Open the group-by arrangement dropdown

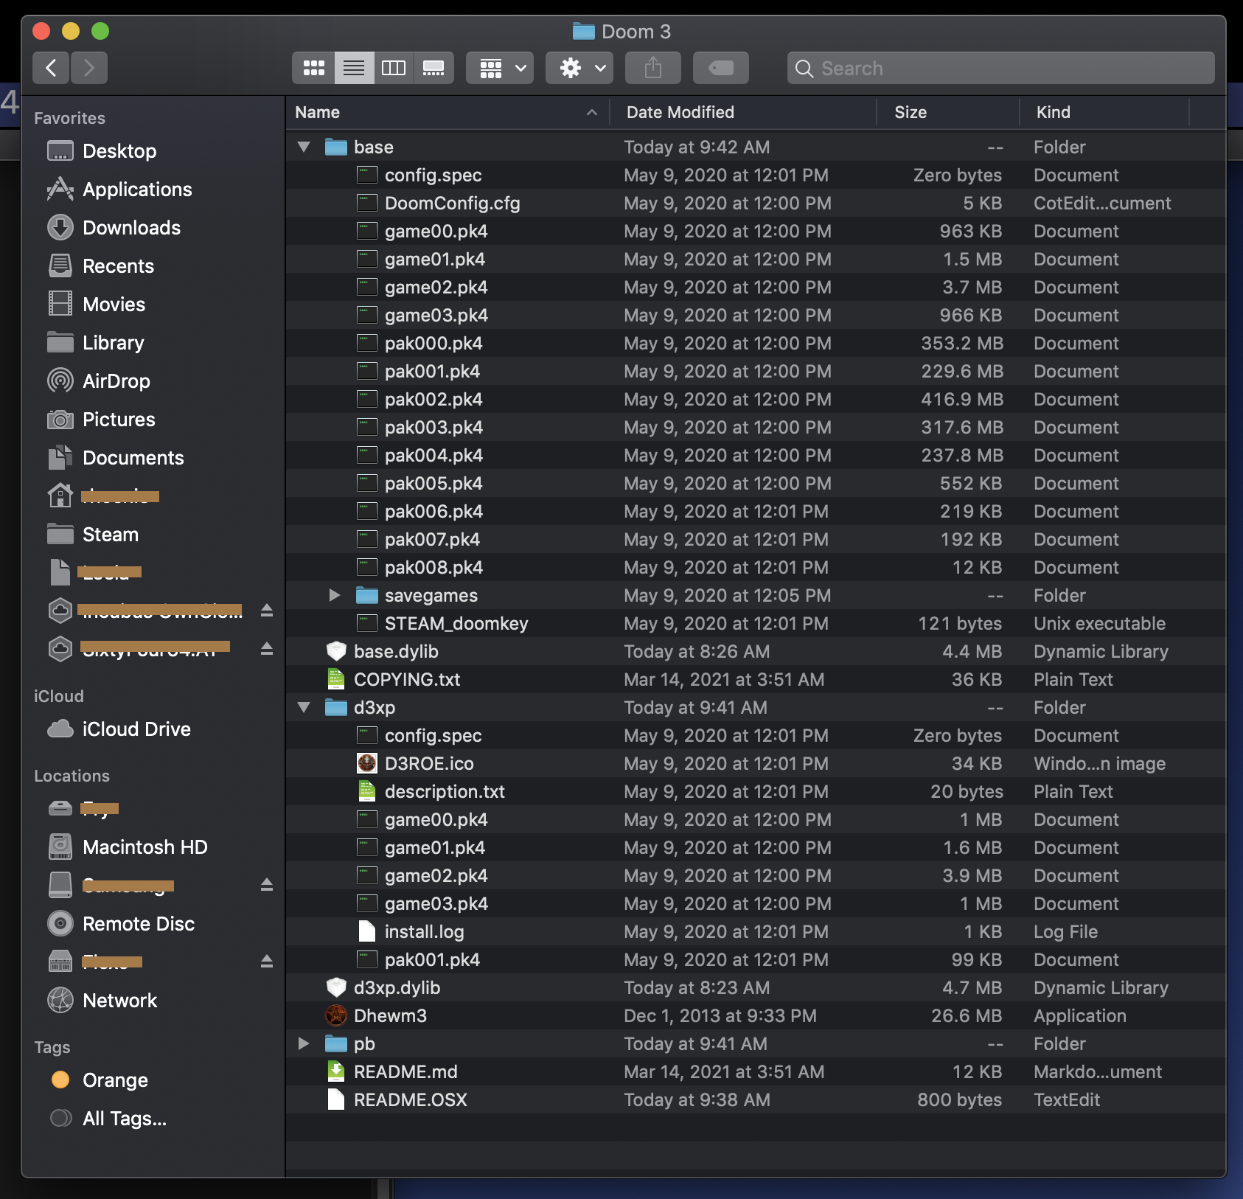click(500, 68)
